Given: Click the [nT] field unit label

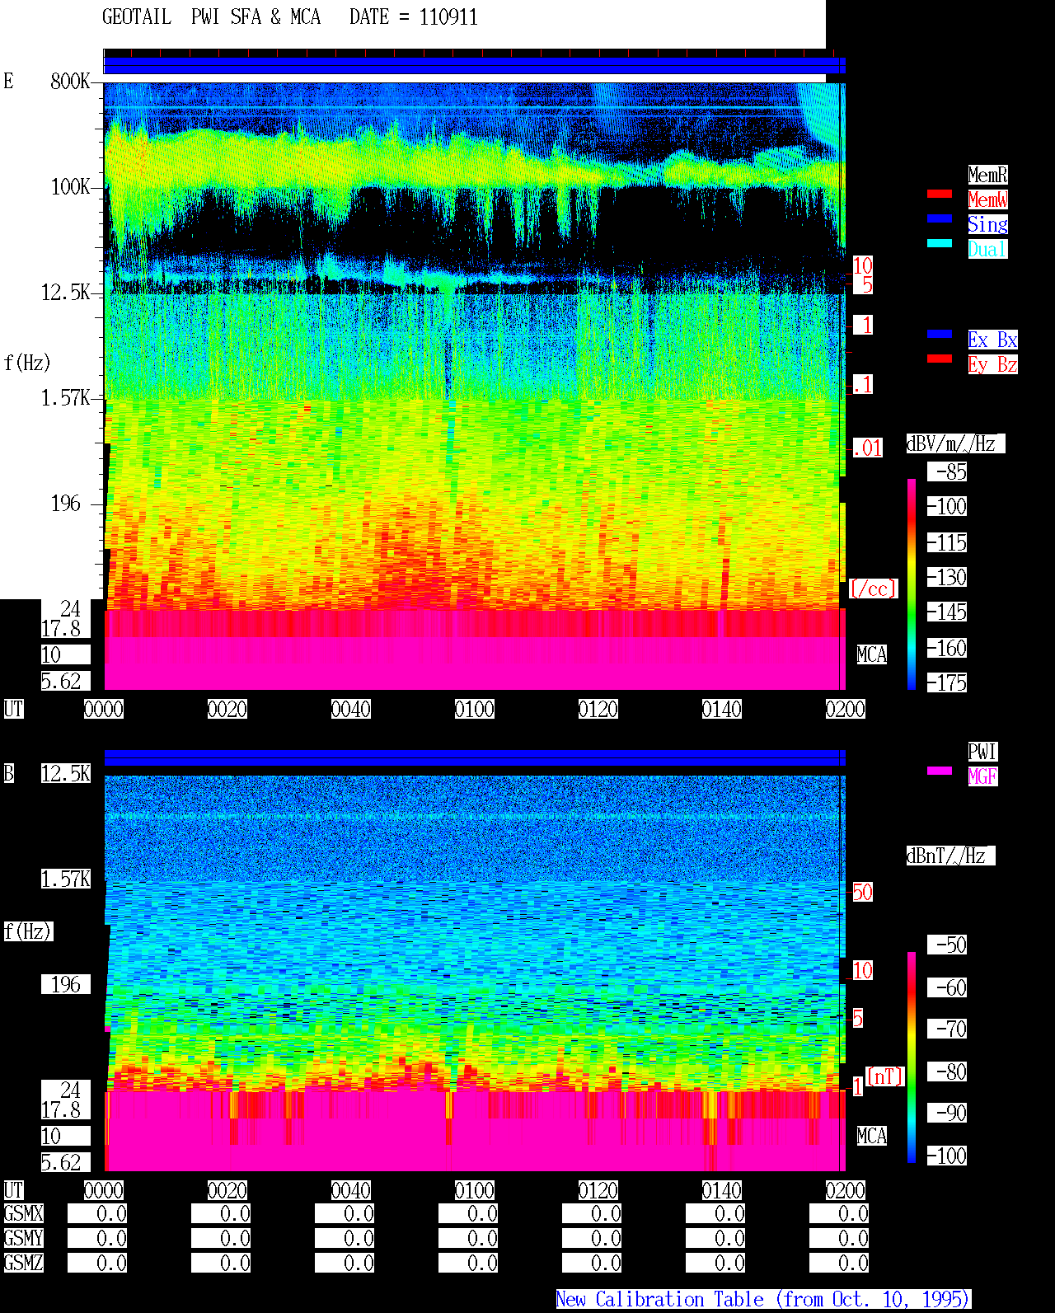Looking at the screenshot, I should point(885,1076).
